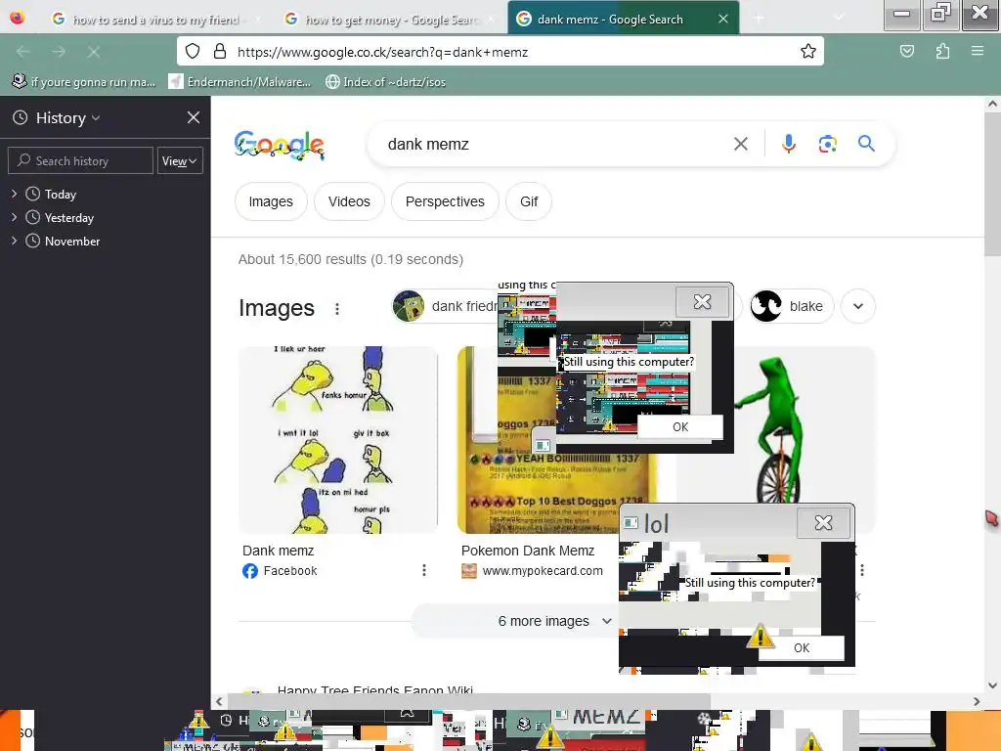Open the Images section three-dot menu
Viewport: 1001px width, 751px height.
[337, 309]
